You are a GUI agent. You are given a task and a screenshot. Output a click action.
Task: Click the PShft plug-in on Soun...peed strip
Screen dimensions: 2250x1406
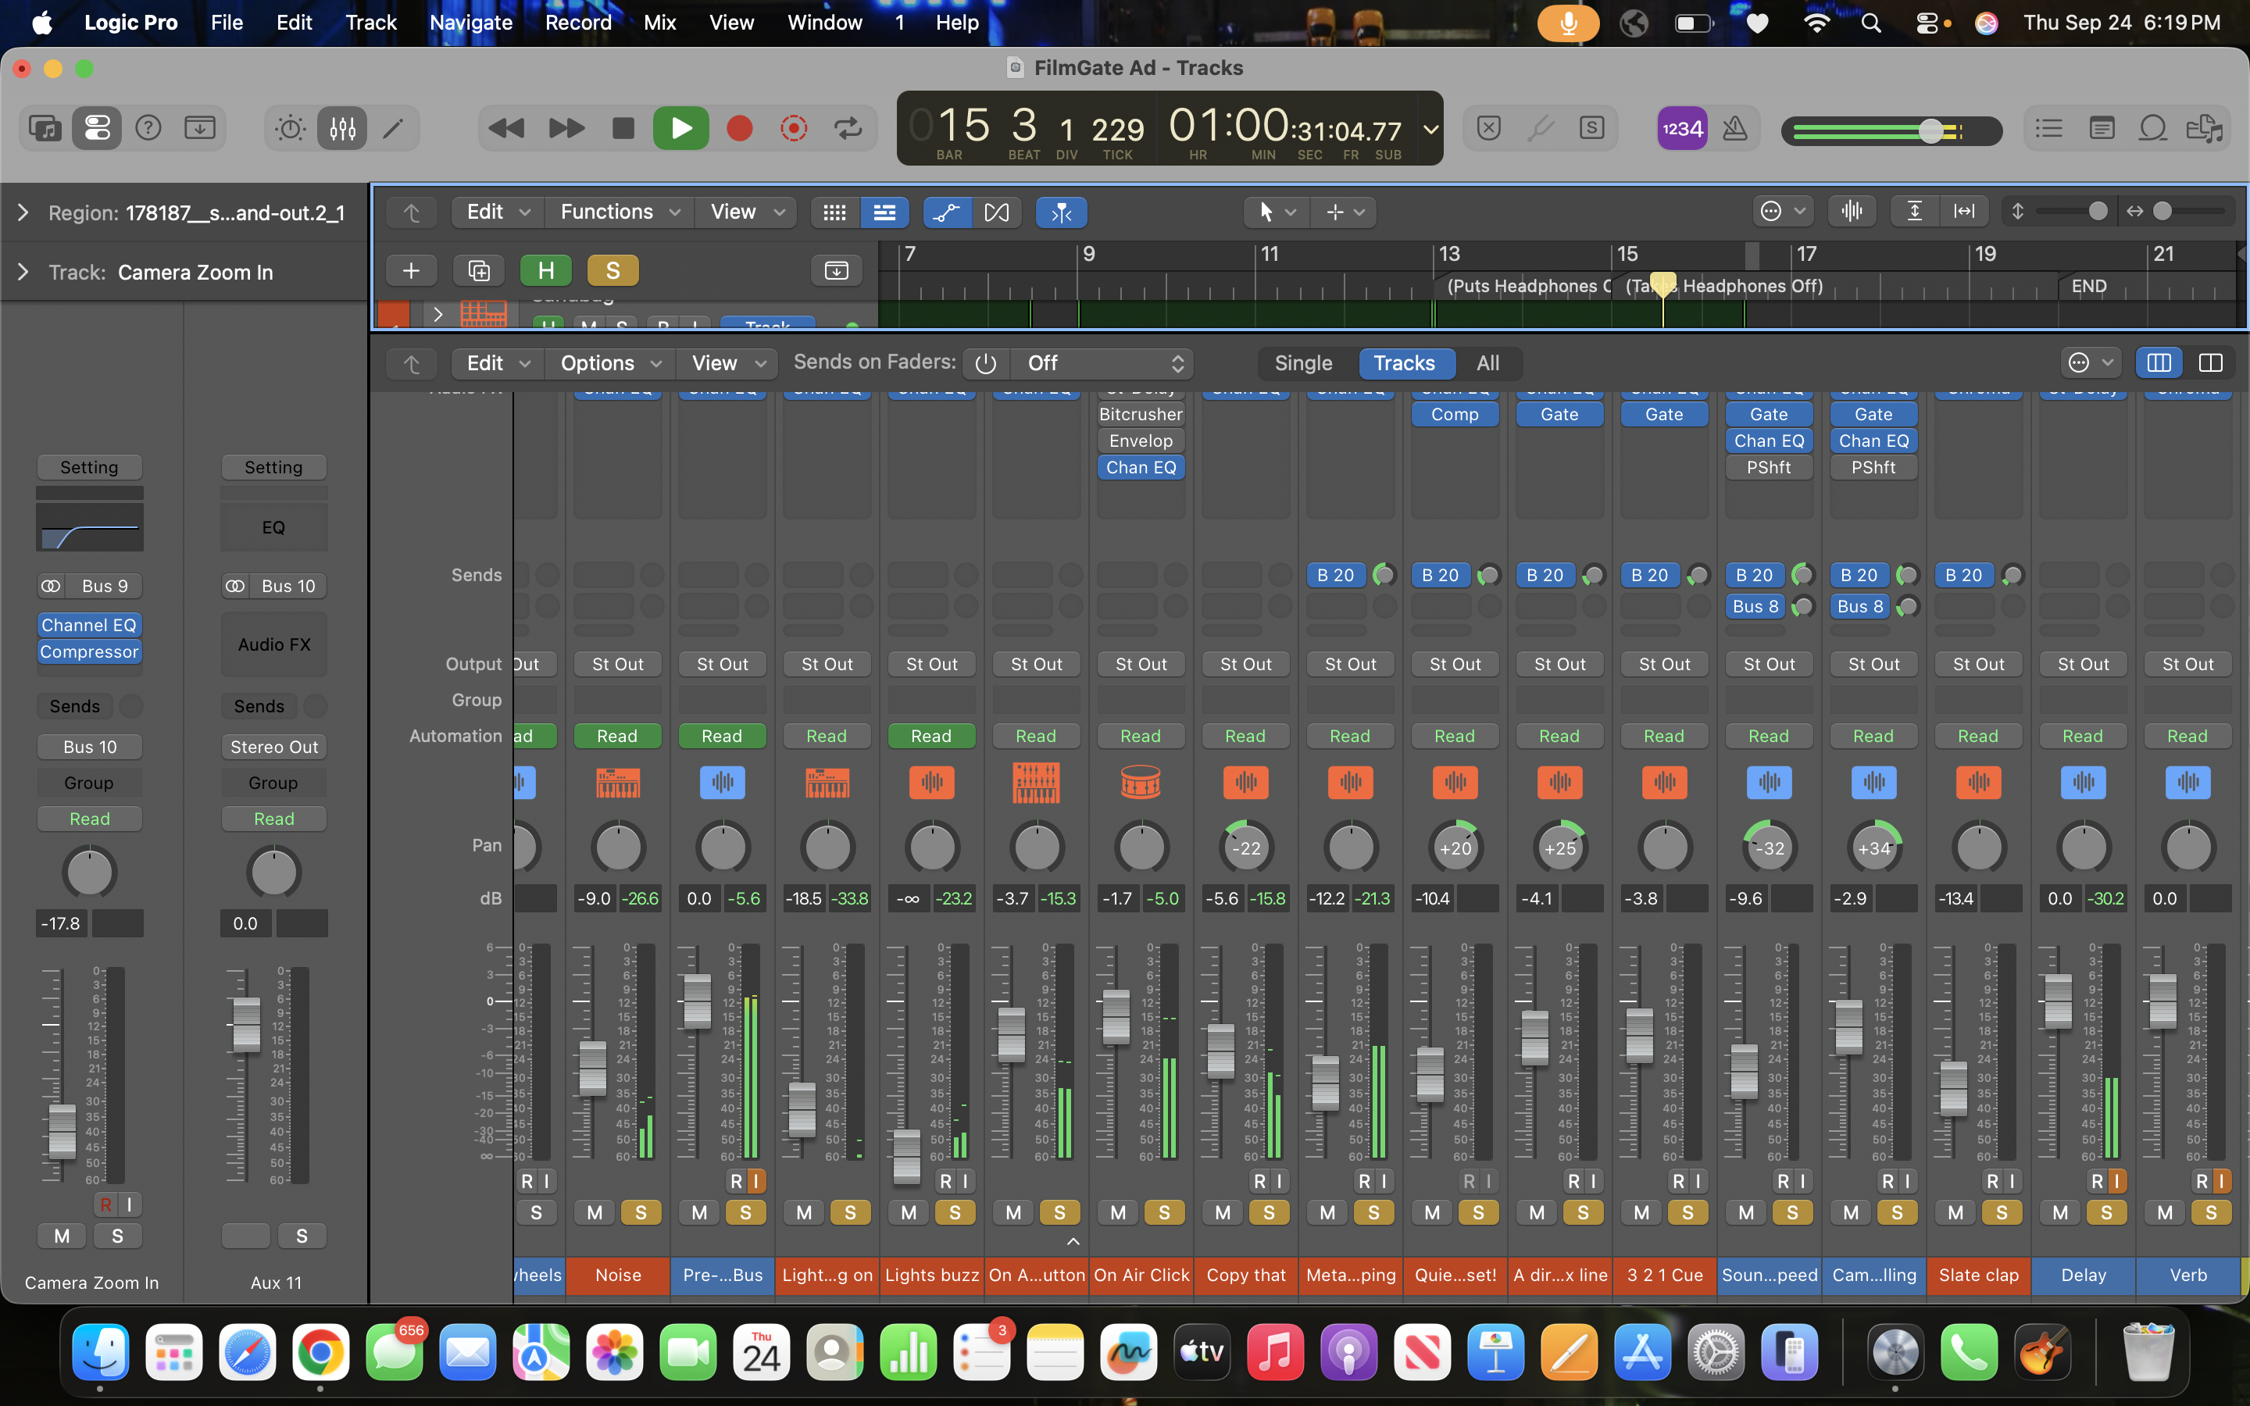click(x=1769, y=468)
